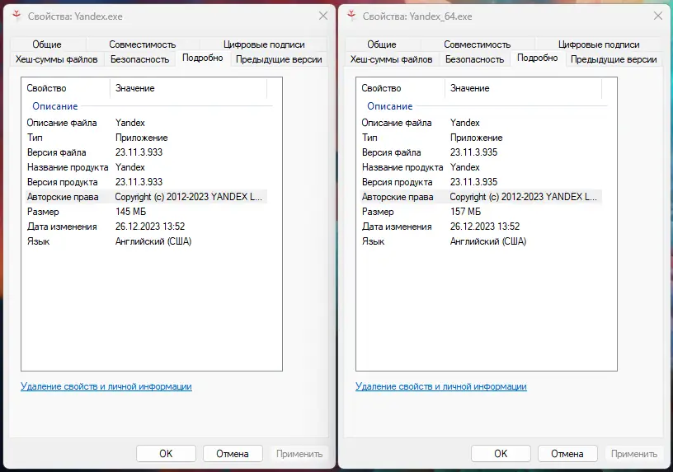Click Yandex icon in Yandex_64.exe title bar
Image resolution: width=673 pixels, height=472 pixels.
(351, 16)
